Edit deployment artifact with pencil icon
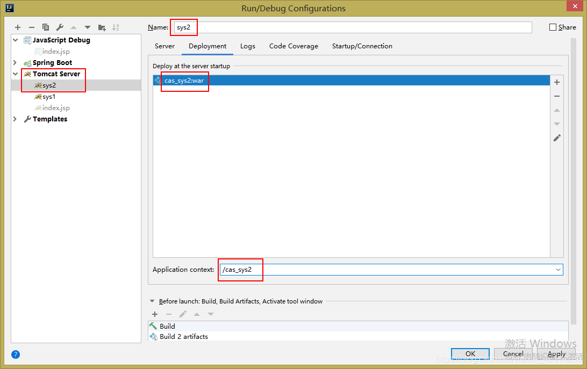 coord(557,138)
